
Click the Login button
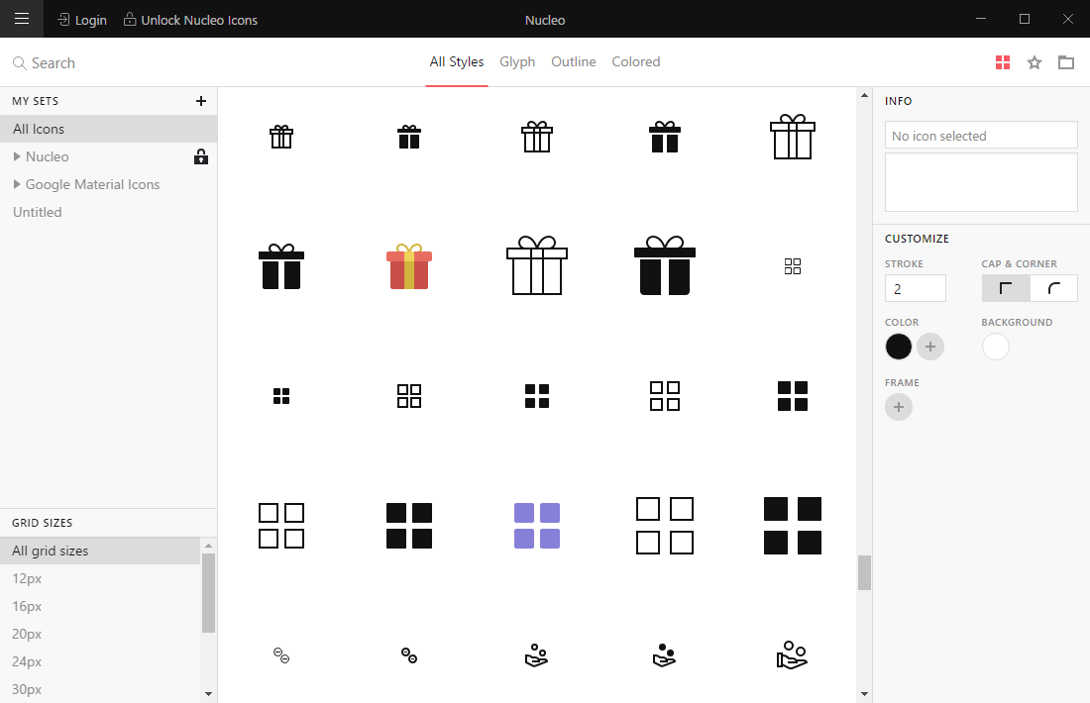[x=82, y=20]
